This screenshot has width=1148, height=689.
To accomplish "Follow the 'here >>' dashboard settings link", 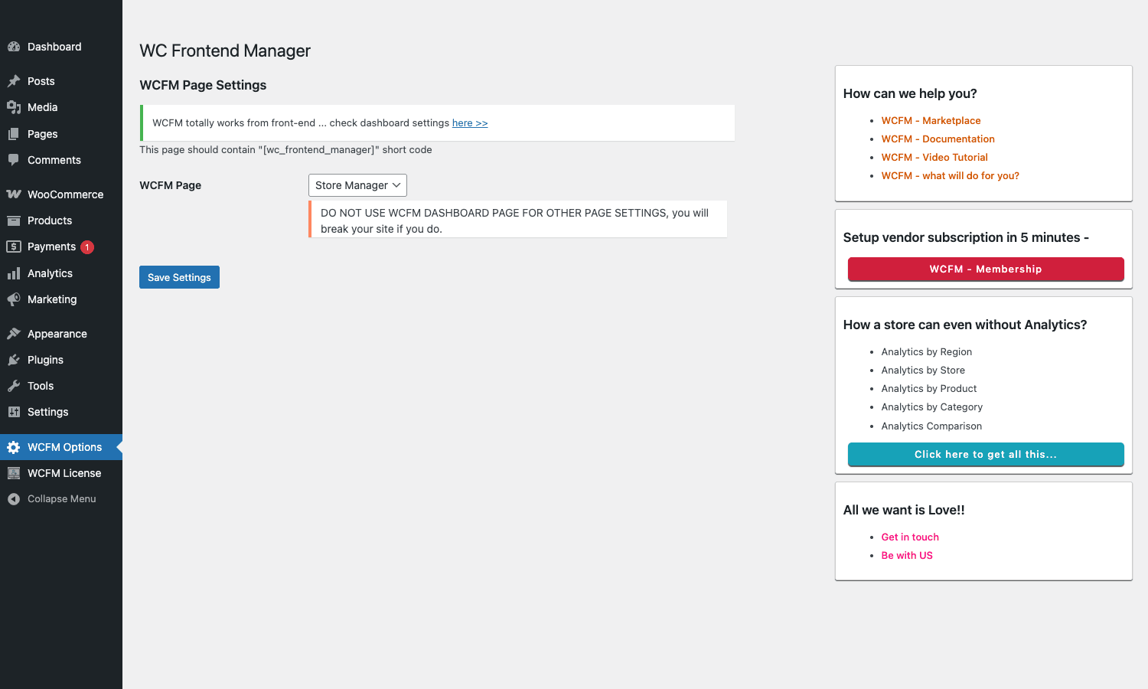I will [x=470, y=122].
